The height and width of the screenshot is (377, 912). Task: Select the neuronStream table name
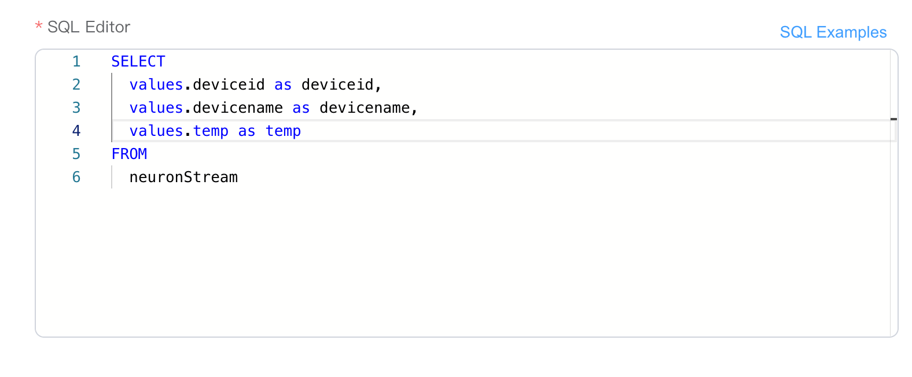(x=183, y=177)
